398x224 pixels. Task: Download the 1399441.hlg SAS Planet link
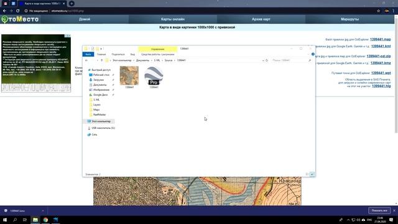pos(381,86)
